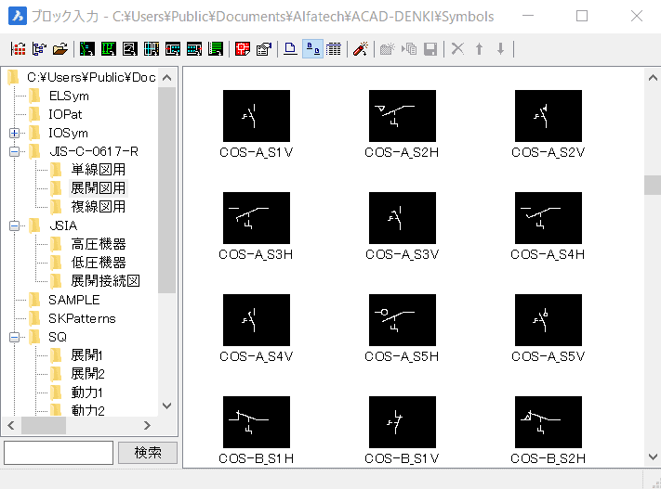Select the ELSym folder

coord(69,96)
